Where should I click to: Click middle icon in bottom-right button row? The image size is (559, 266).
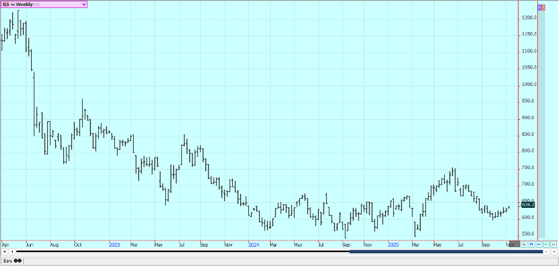click(538, 244)
